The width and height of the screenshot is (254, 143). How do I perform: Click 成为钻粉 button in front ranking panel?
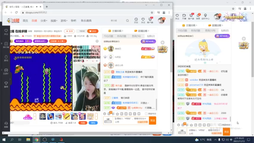[148, 42]
